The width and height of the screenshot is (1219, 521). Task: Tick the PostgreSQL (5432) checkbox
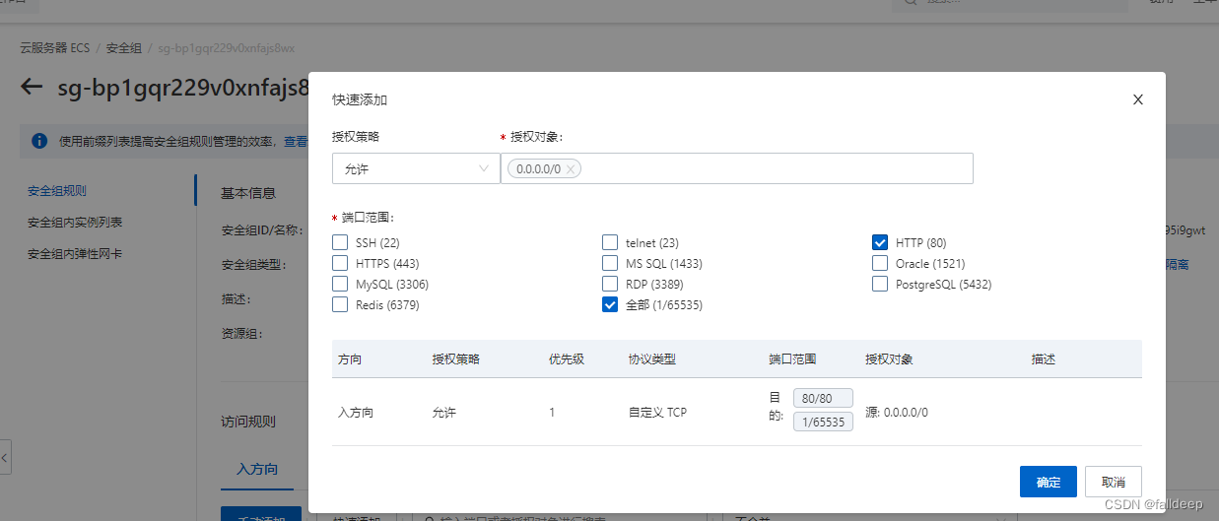pyautogui.click(x=880, y=285)
